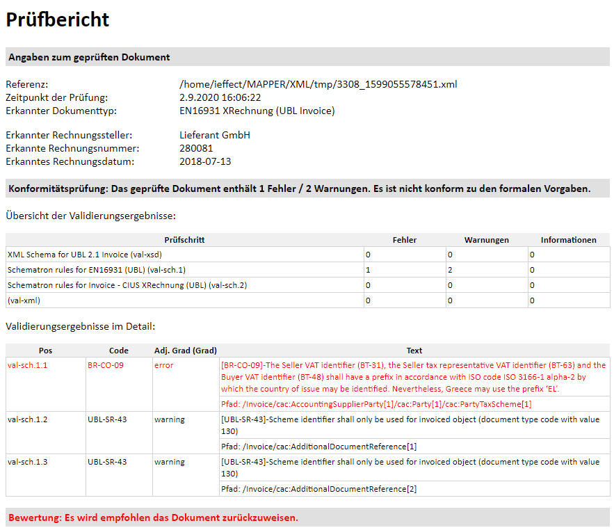This screenshot has height=530, width=614.
Task: Click Schematron rules for EN16931 row label
Action: (x=96, y=270)
